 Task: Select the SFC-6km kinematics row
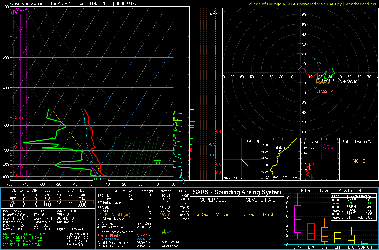[x=143, y=208]
